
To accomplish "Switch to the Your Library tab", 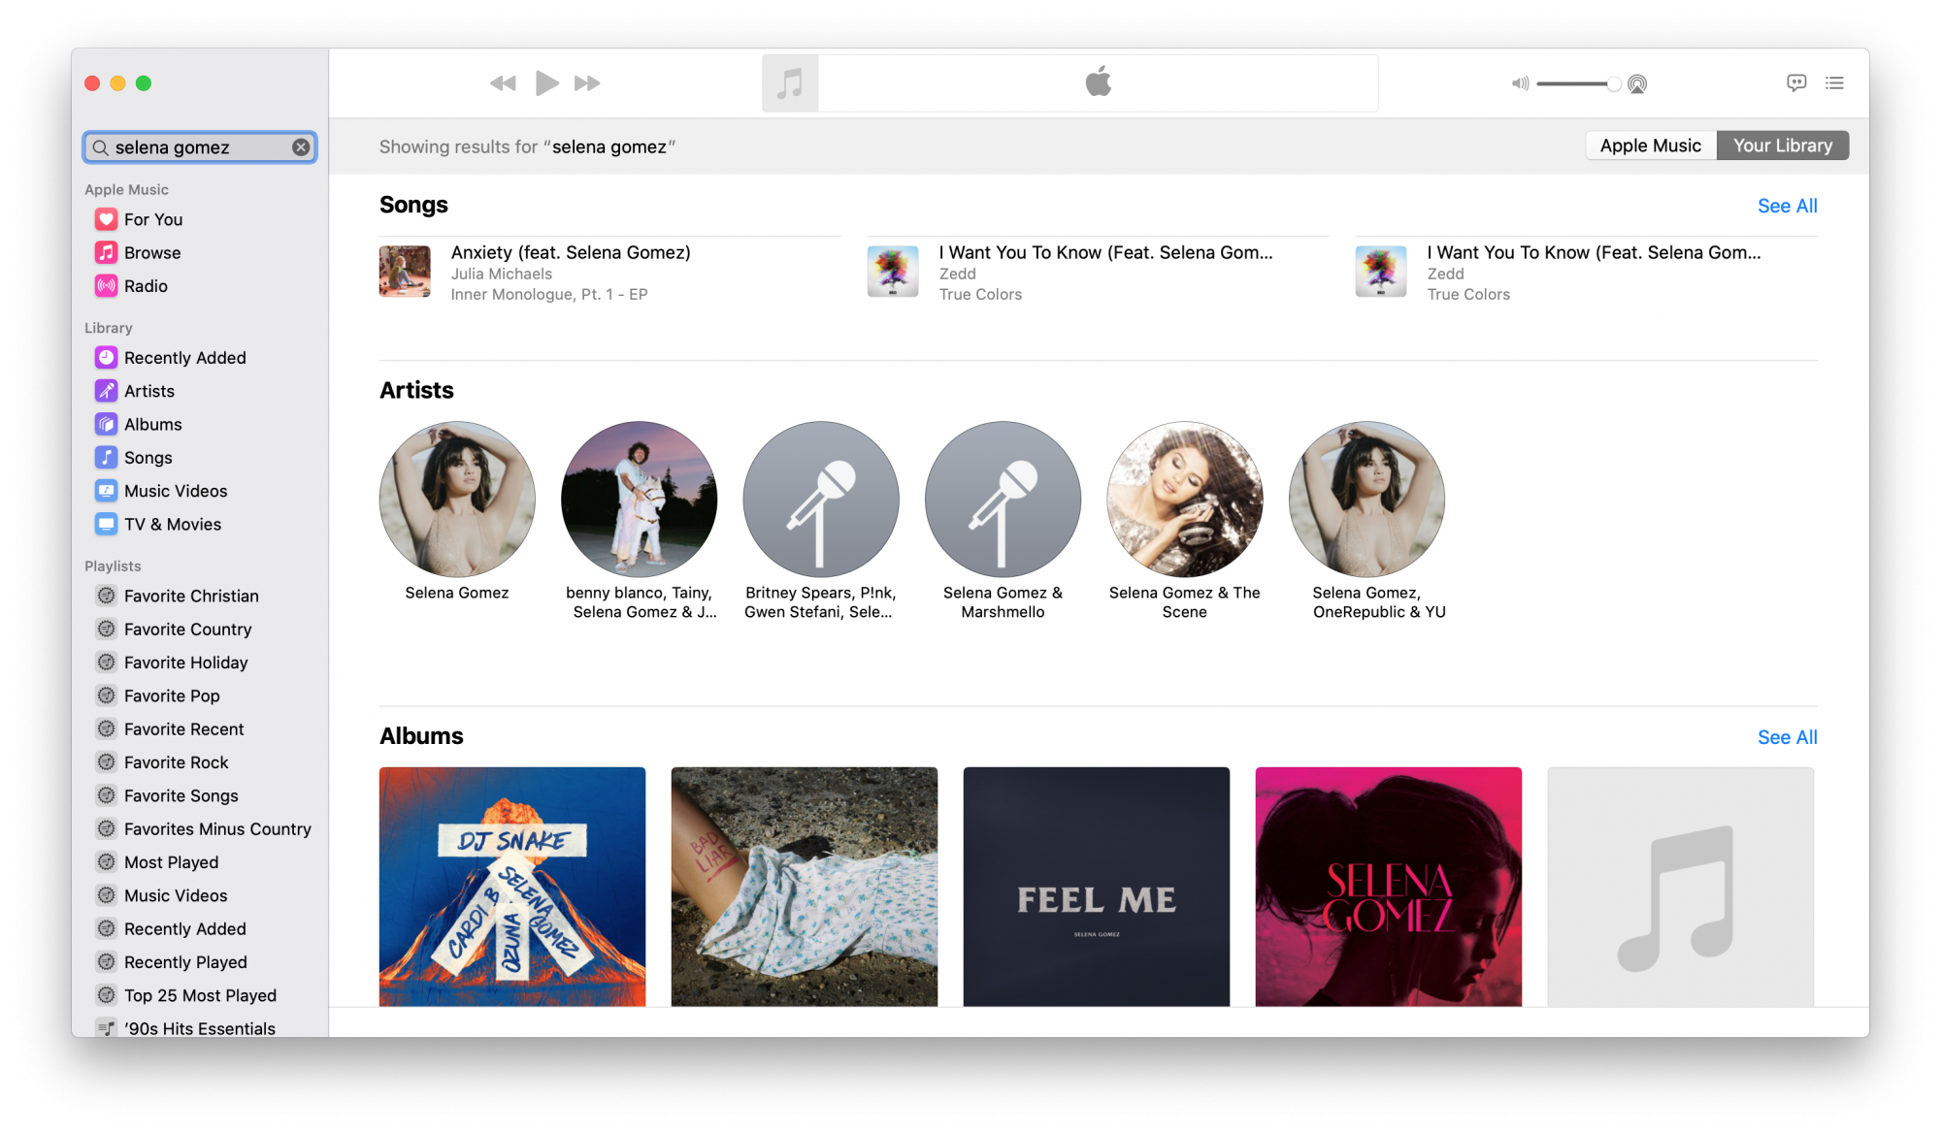I will [1783, 146].
